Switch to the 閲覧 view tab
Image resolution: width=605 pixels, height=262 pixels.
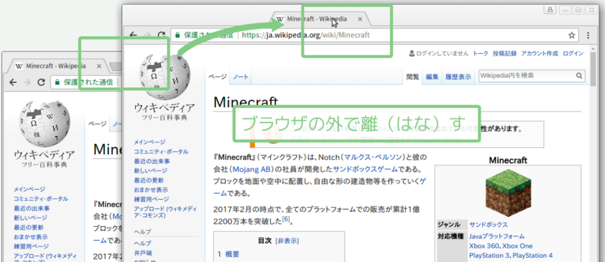[412, 77]
